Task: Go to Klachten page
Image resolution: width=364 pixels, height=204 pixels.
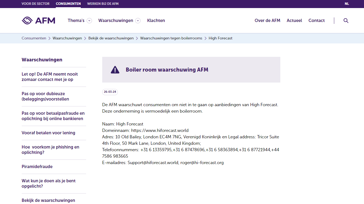Action: [x=156, y=21]
